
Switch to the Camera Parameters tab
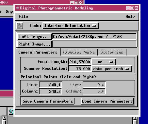(38, 52)
